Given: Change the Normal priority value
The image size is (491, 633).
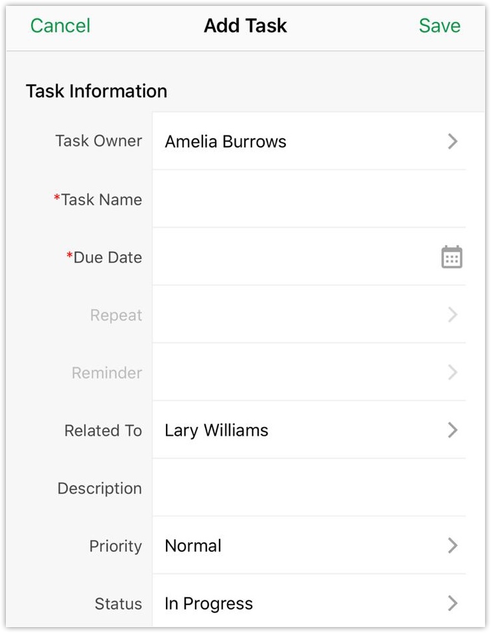Looking at the screenshot, I should 193,546.
